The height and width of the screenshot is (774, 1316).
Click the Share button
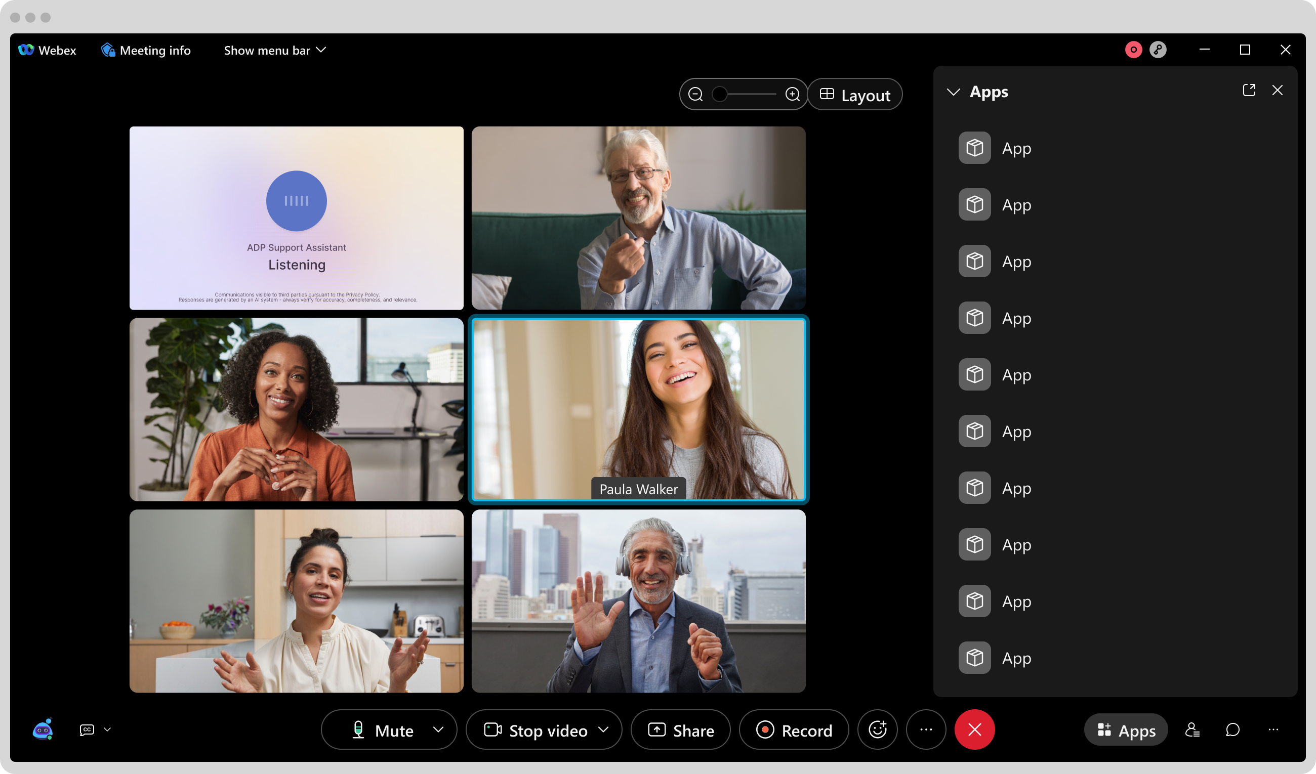681,730
